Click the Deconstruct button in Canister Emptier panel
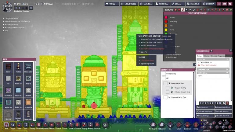The width and height of the screenshot is (235, 132). (x=205, y=107)
